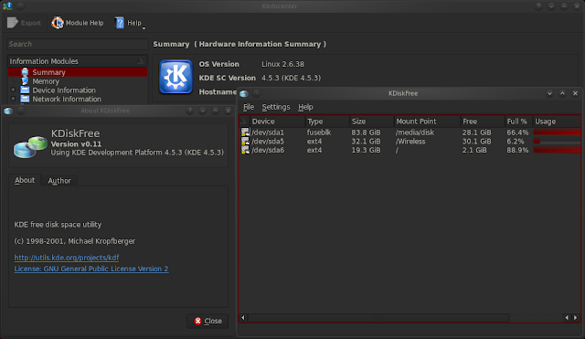Maximize the KDiskFree window
Viewport: 585px width, 339px height.
[x=563, y=93]
